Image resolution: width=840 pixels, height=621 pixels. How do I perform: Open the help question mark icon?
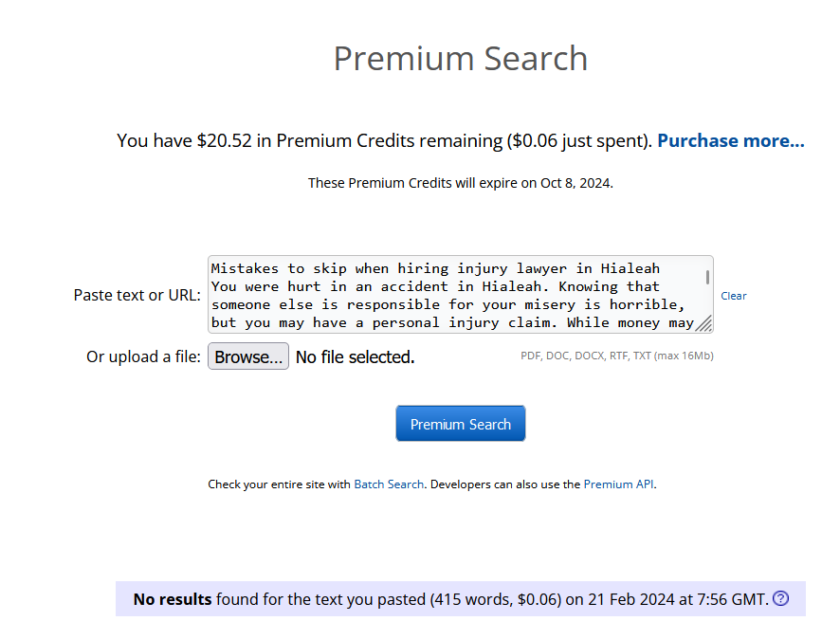point(780,598)
